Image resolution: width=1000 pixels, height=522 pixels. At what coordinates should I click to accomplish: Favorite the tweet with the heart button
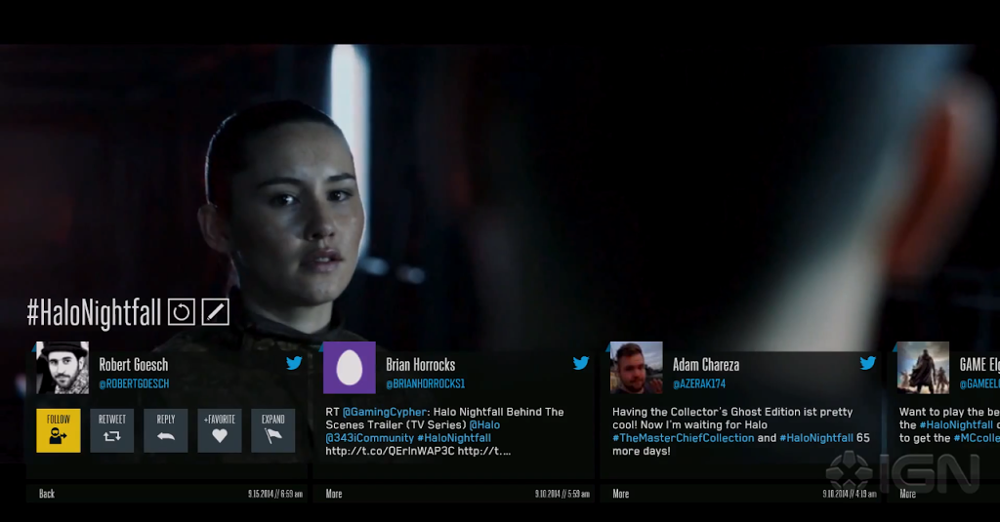(220, 430)
